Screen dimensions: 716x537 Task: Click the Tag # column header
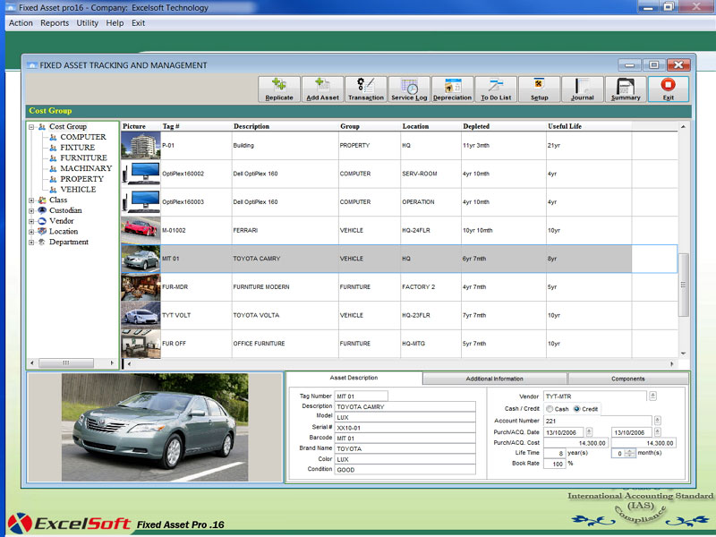[171, 126]
